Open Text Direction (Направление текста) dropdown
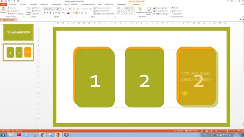244x137 pixels. (103, 8)
